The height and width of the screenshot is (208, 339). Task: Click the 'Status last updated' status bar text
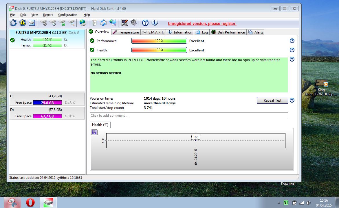[46, 178]
